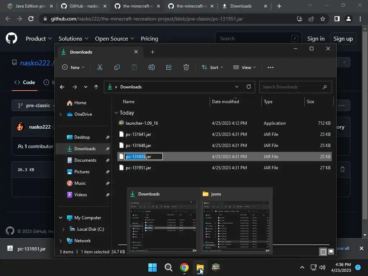Expand Local Disk (C:) node
The width and height of the screenshot is (368, 276).
point(63,229)
